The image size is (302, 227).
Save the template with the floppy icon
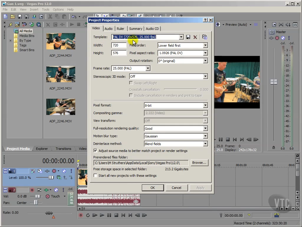[188, 37]
